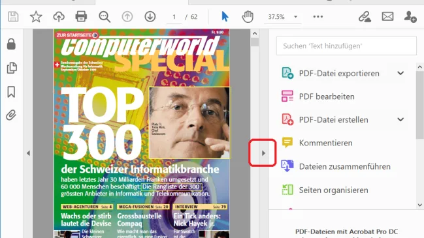This screenshot has width=424, height=238.
Task: Open the security lock panel
Action: [11, 44]
